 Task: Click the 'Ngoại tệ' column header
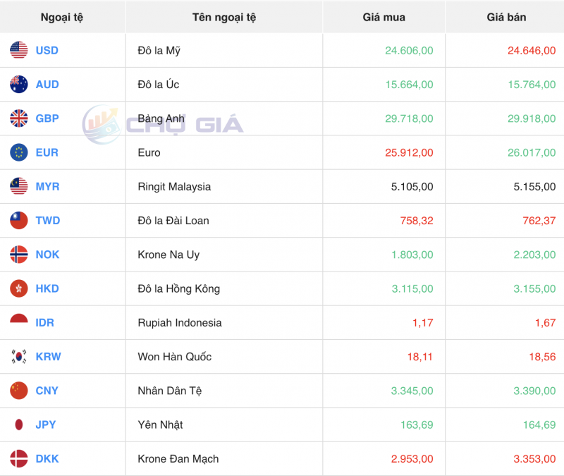click(x=62, y=17)
